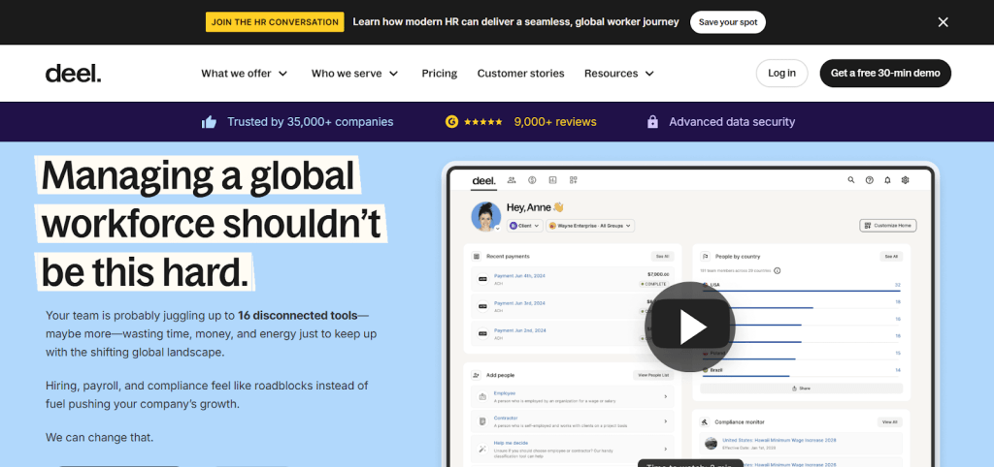The height and width of the screenshot is (467, 994).
Task: Play the product demo video
Action: coord(692,327)
